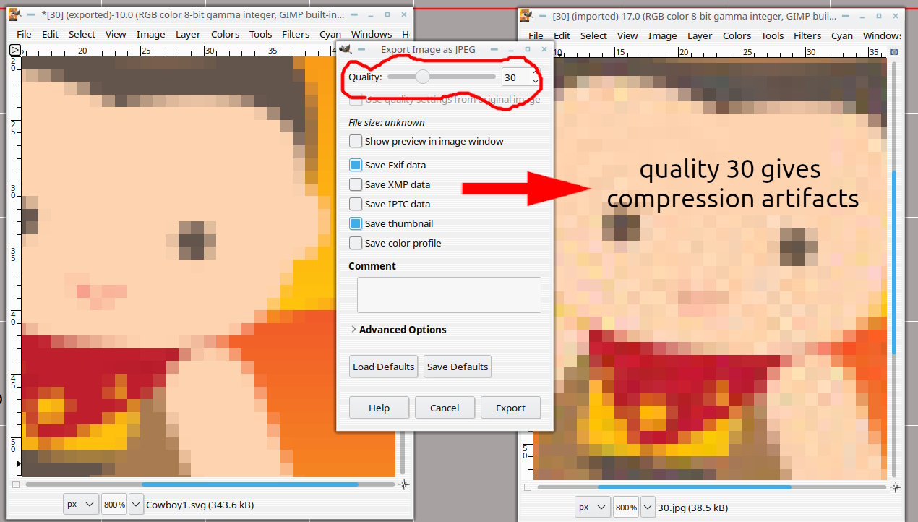Open the Layer menu in the exported window

coord(188,34)
